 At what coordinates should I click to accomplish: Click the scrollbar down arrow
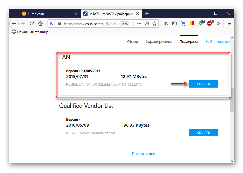[x=232, y=161]
